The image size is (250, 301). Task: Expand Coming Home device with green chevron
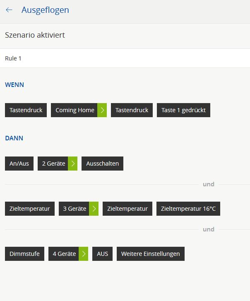(102, 110)
